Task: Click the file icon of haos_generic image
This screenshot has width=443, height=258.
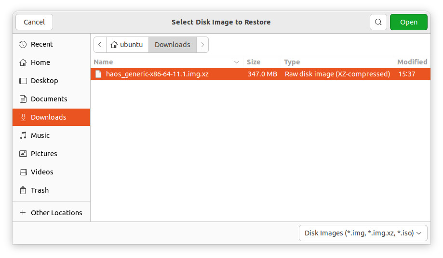Action: (x=98, y=74)
